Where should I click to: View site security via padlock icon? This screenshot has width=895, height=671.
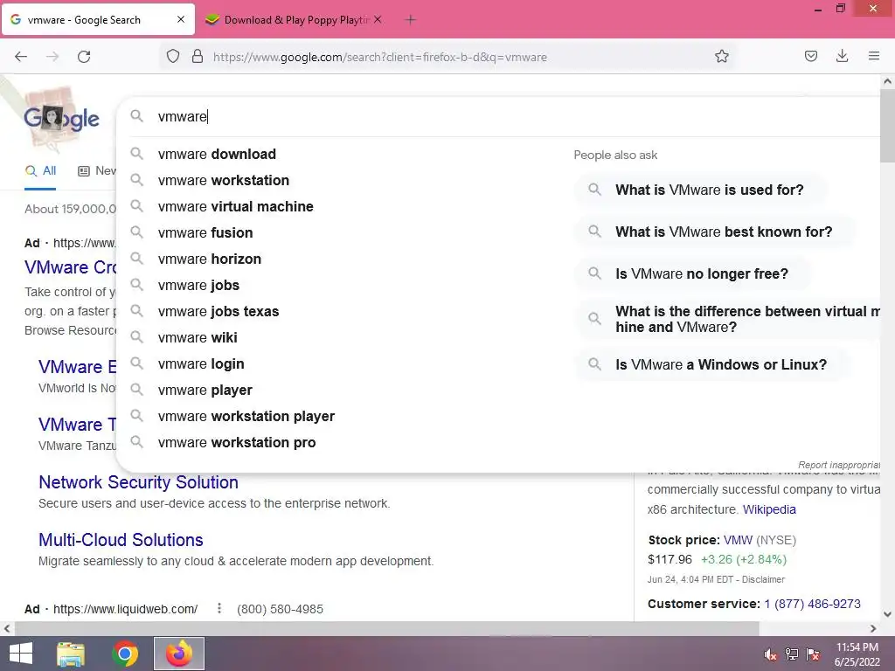click(x=198, y=57)
